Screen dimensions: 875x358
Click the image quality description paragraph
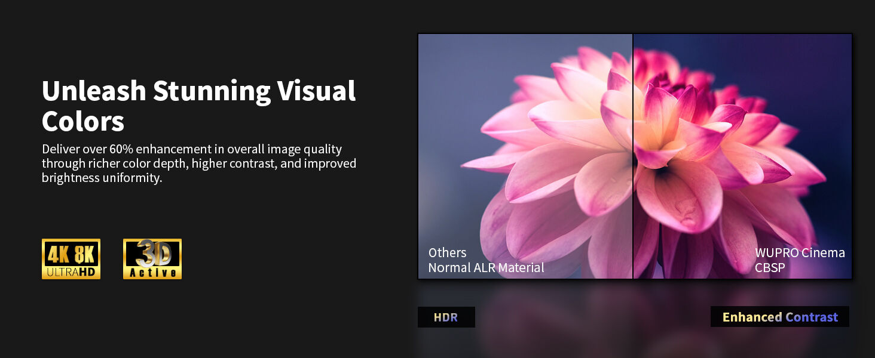coord(198,163)
